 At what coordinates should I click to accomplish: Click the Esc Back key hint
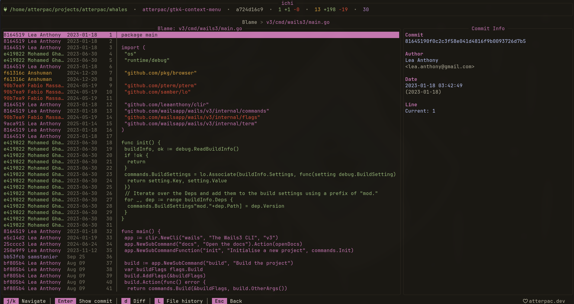[227, 301]
